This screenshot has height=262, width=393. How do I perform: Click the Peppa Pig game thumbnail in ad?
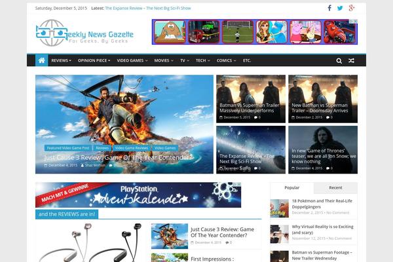pos(305,32)
